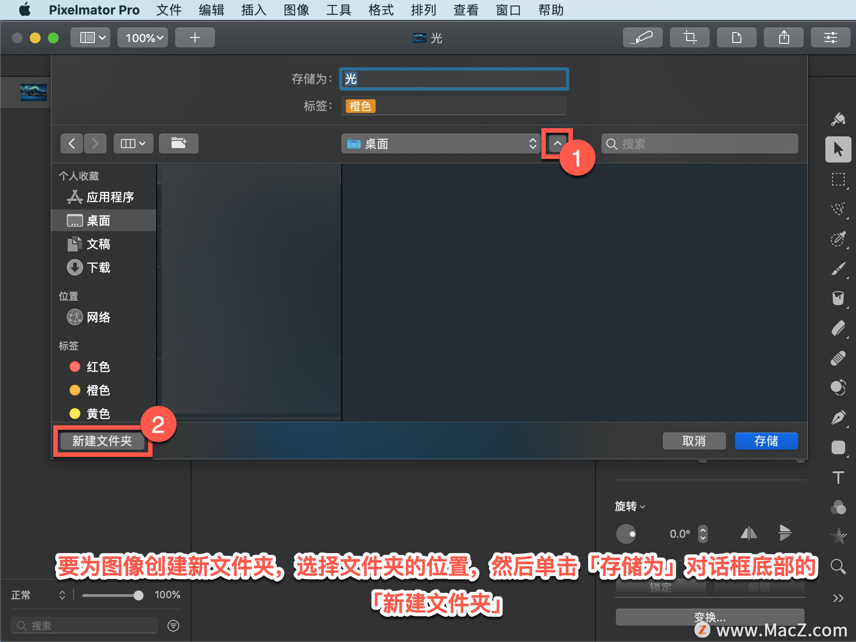The image size is (856, 642).
Task: Select the Rectangular Selection tool
Action: coord(838,179)
